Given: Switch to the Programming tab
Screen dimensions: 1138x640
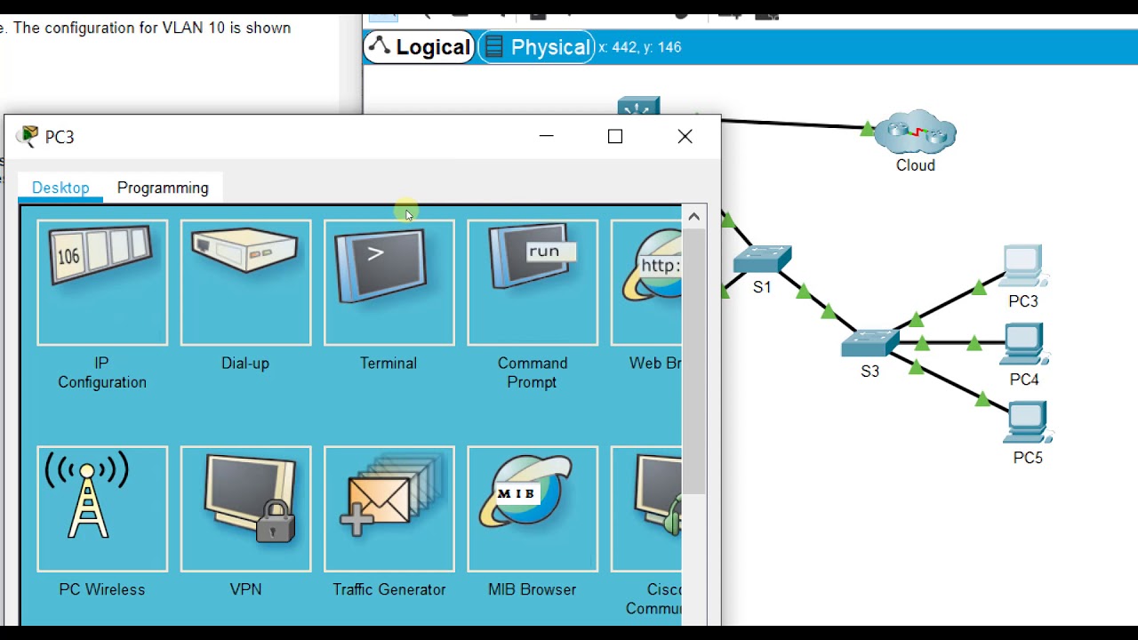Looking at the screenshot, I should tap(163, 188).
